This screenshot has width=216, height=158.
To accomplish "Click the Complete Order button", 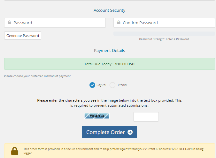I will [109, 132].
